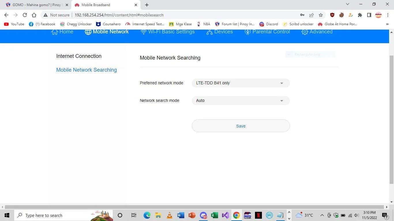Viewport: 394px width, 221px height.
Task: Open the Globe At Home bookmark
Action: [337, 24]
